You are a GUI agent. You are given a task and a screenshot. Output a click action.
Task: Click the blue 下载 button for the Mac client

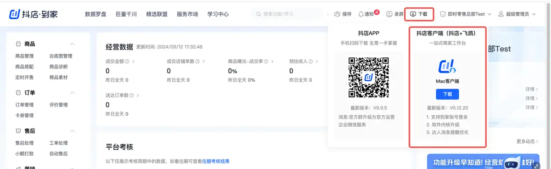(x=447, y=94)
